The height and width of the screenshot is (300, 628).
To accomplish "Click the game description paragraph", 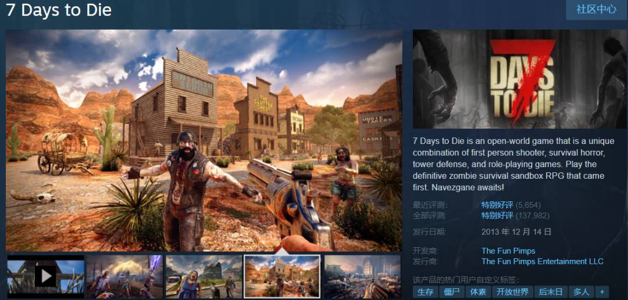I will pyautogui.click(x=514, y=164).
